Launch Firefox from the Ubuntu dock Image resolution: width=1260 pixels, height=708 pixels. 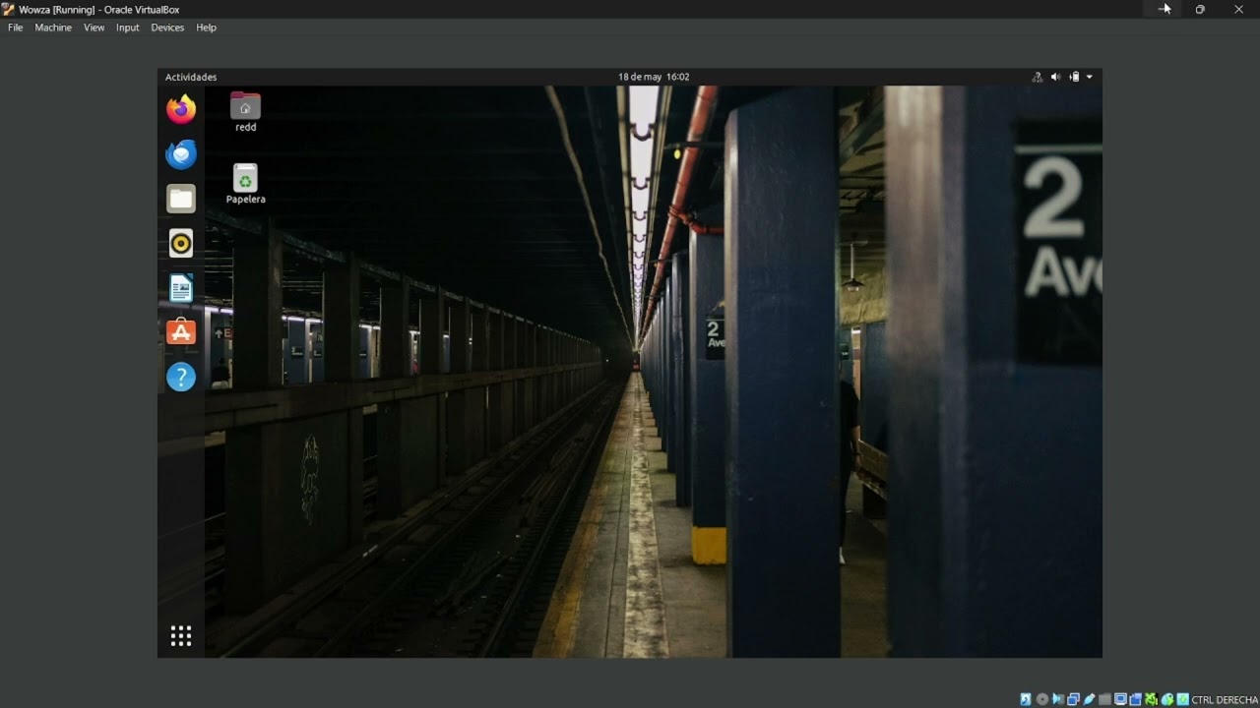click(x=181, y=109)
